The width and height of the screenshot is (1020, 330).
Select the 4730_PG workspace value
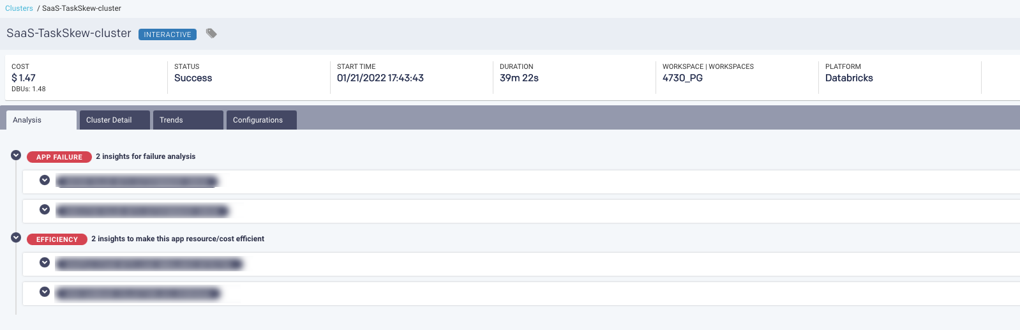click(x=682, y=78)
